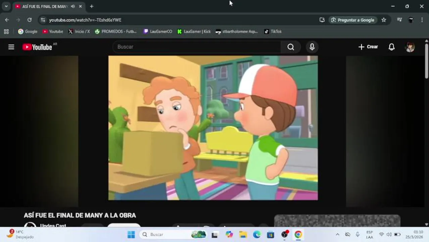Click the taskbar Buscar search box
The image size is (429, 242).
pos(173,235)
